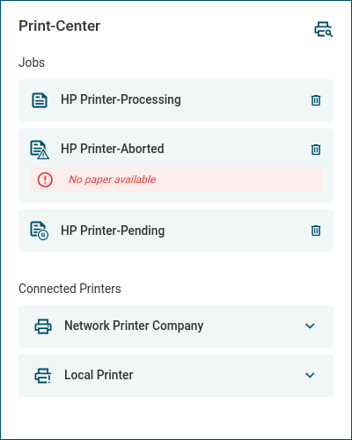The image size is (352, 440).
Task: Delete the HP Printer-Aborted job
Action: 316,150
